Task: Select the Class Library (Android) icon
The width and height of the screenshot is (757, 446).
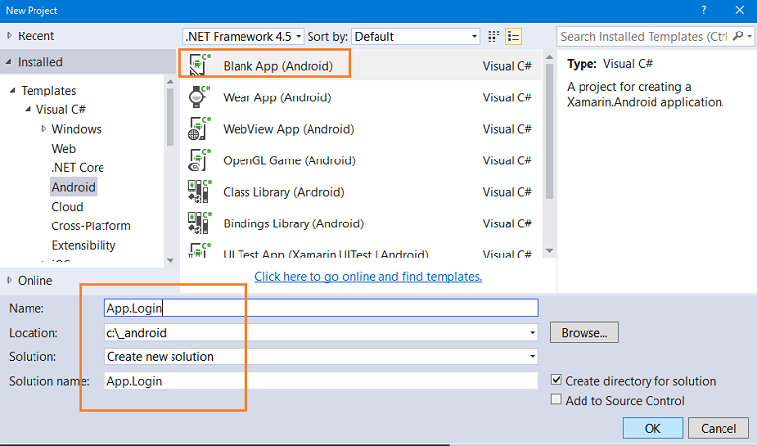Action: (x=199, y=192)
